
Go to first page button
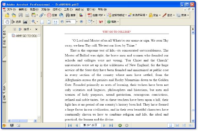point(70,125)
